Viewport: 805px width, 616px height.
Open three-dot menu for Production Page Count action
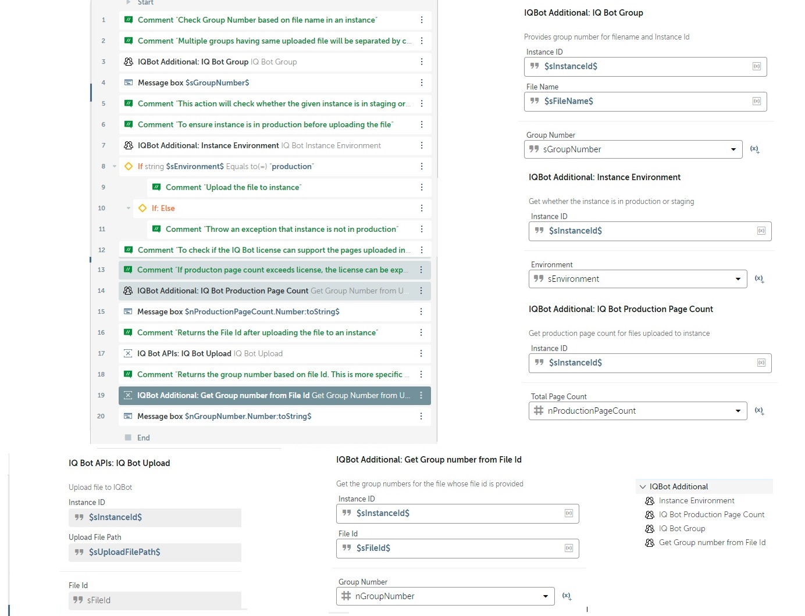coord(421,291)
